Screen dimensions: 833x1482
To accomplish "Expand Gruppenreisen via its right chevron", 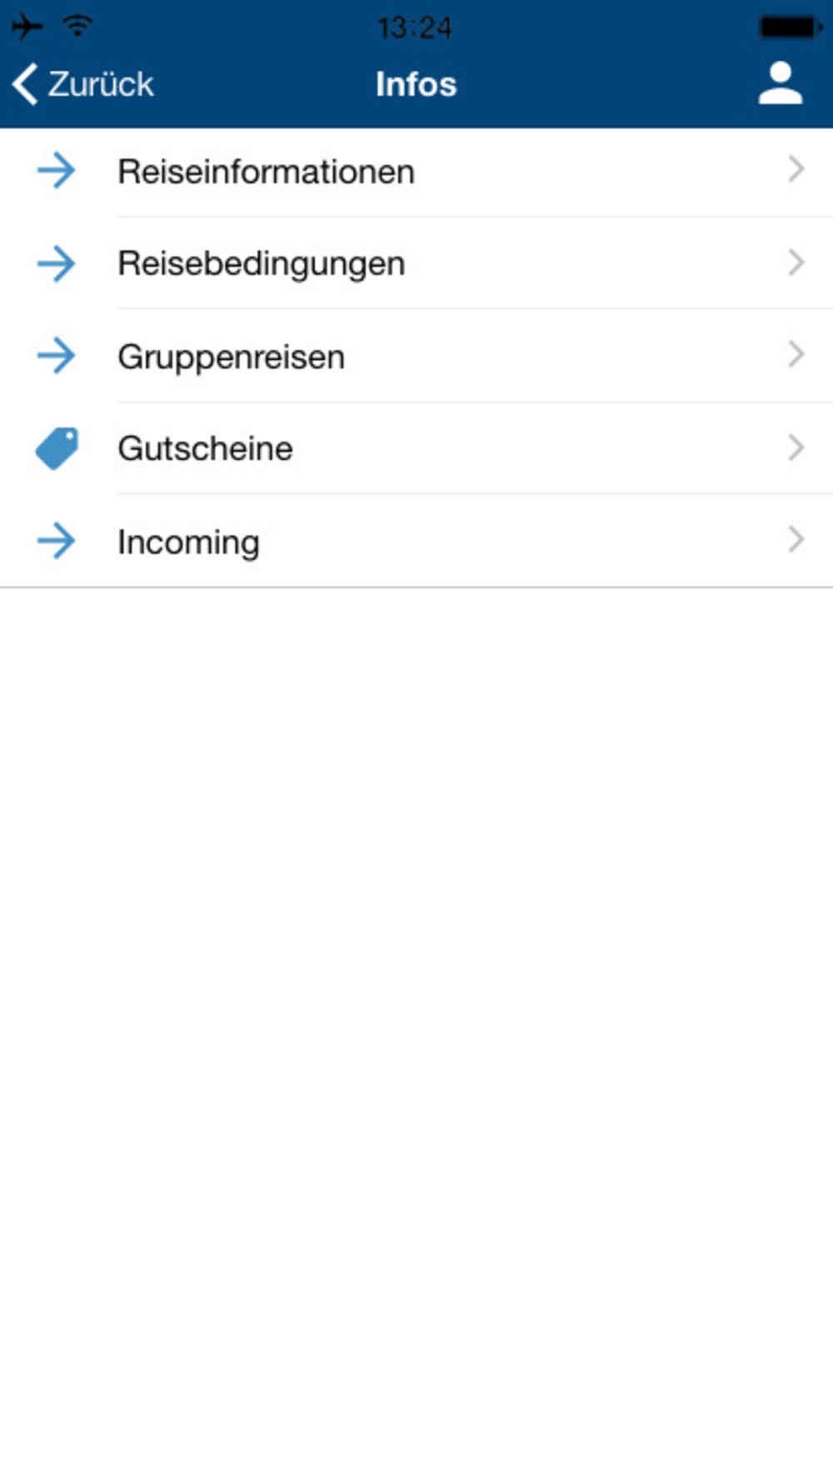I will (x=796, y=354).
